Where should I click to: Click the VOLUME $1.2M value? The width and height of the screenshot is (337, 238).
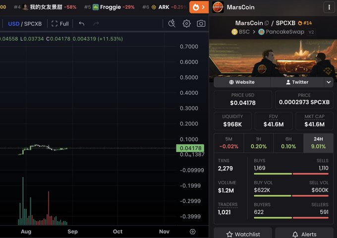226,190
